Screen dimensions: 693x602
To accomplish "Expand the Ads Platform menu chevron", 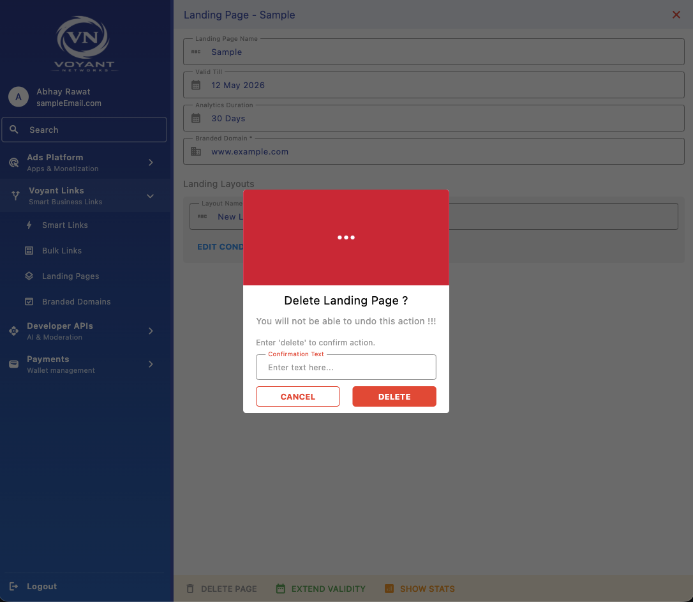I will coord(151,163).
